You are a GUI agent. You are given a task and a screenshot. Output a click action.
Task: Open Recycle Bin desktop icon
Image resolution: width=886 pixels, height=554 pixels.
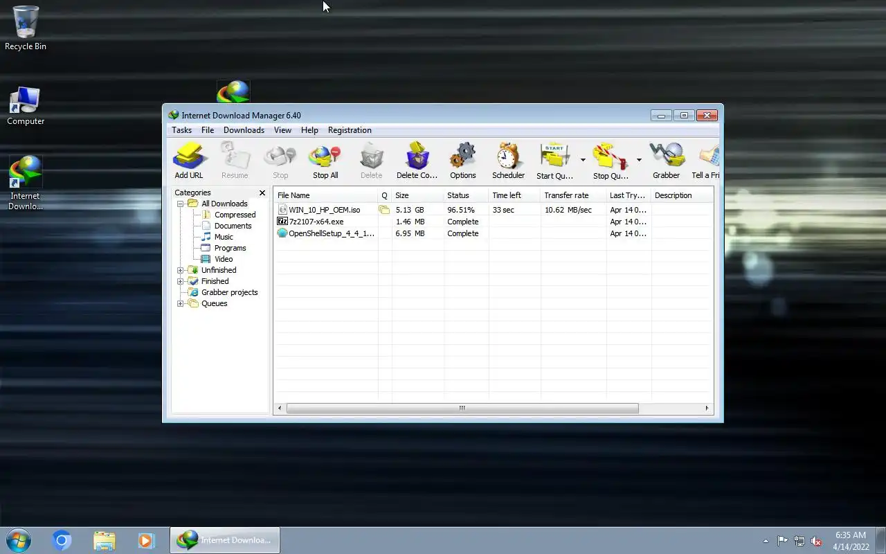26,28
